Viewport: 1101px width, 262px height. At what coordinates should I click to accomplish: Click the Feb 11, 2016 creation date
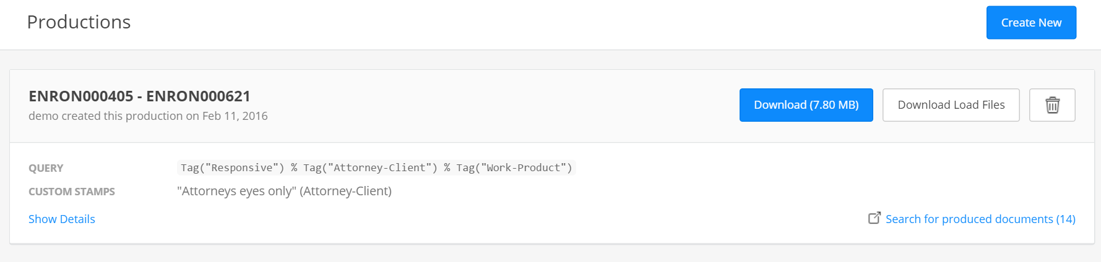235,116
